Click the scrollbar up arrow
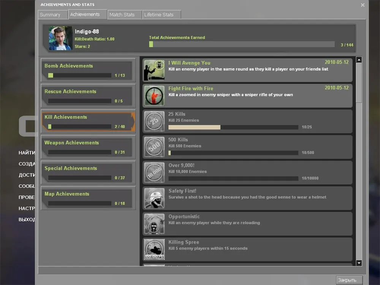The height and width of the screenshot is (285, 380). pos(359,60)
